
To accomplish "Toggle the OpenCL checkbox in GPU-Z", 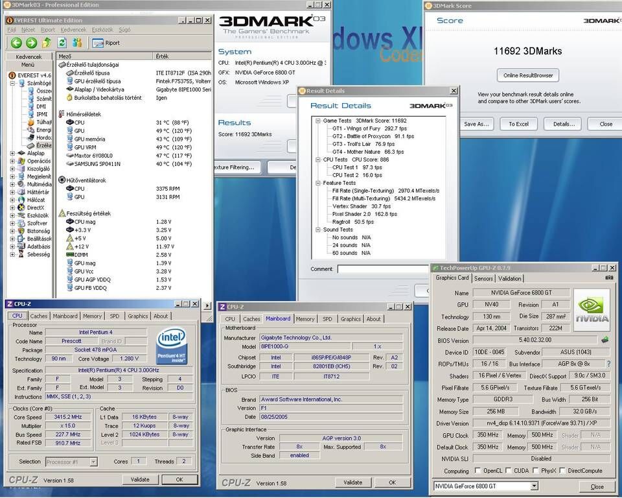I will (x=478, y=471).
